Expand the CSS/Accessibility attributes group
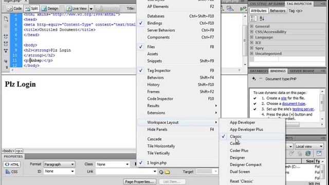Screen dimensions: 329x185 click(x=251, y=32)
